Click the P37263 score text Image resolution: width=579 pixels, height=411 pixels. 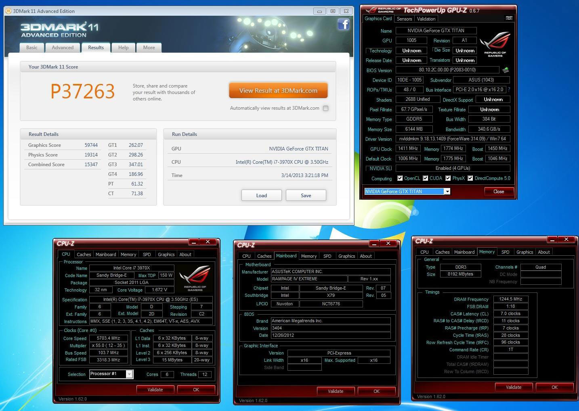click(83, 91)
